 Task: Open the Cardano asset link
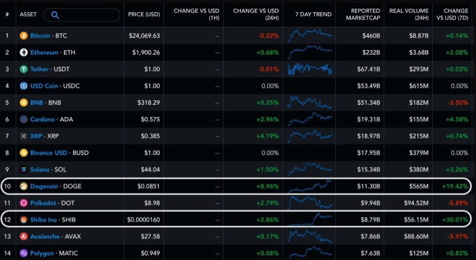(42, 119)
